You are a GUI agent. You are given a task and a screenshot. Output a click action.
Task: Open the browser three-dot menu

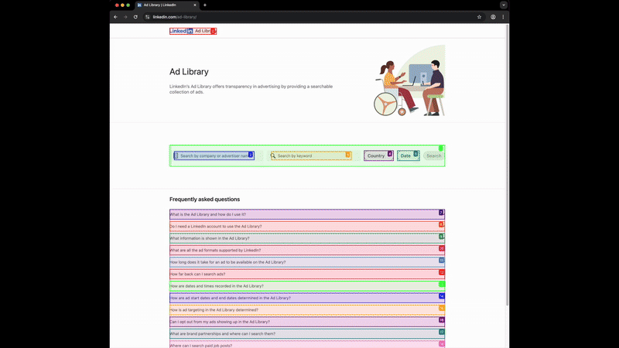(x=503, y=17)
